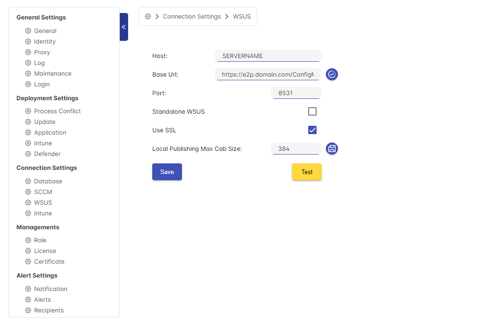This screenshot has width=480, height=324.
Task: Collapse the sidebar with double-chevron button
Action: coord(124,27)
